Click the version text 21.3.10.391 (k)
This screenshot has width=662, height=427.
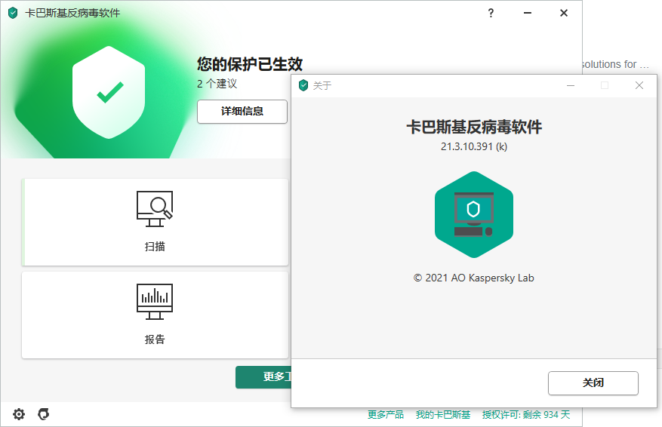474,146
